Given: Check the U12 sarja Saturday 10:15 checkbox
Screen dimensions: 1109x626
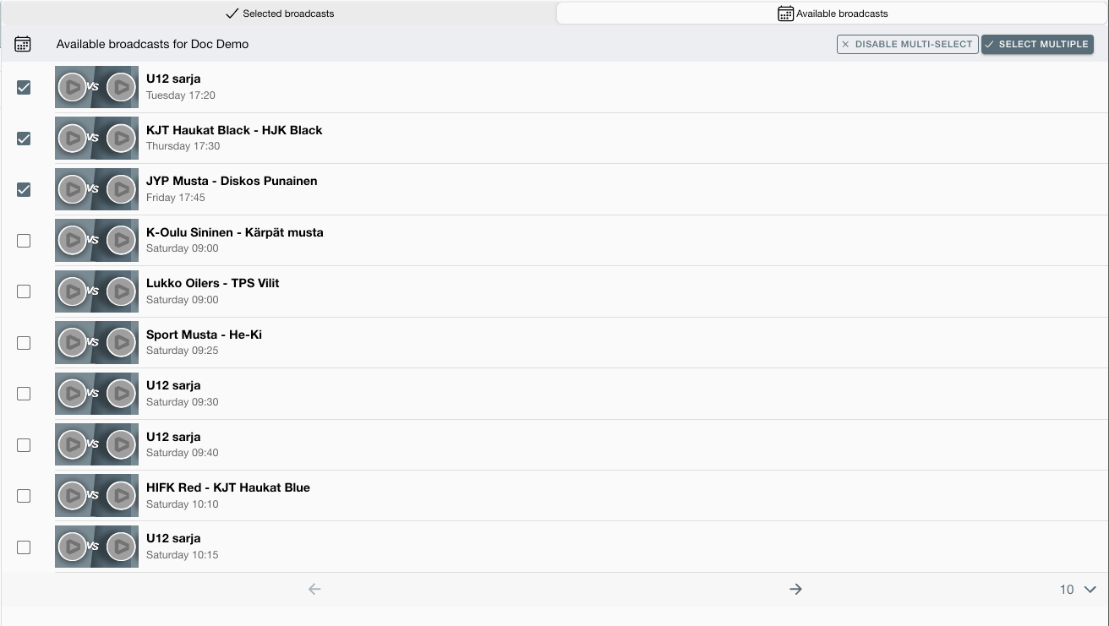Looking at the screenshot, I should click(24, 547).
